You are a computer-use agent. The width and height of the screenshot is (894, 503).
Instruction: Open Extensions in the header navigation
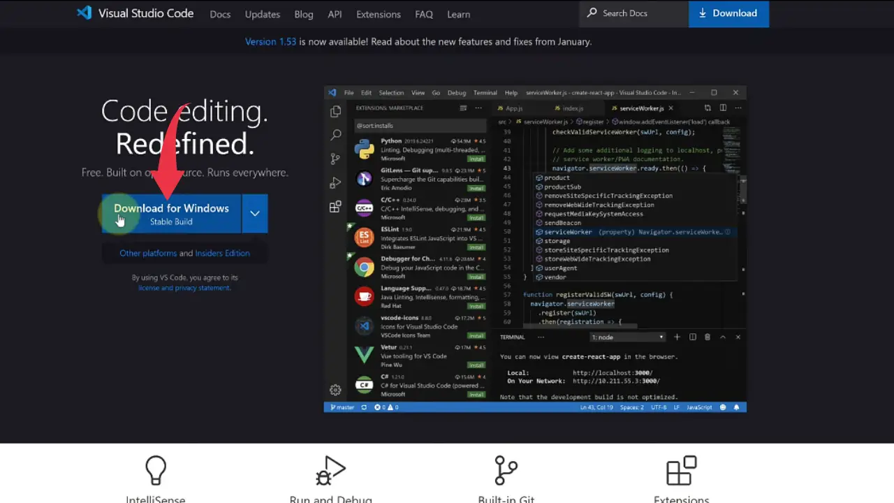tap(379, 14)
